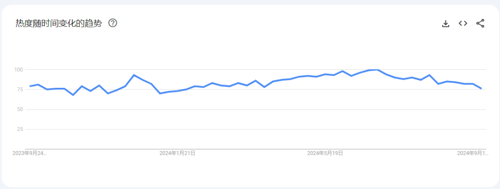Select the 2024年1月21日 date label
This screenshot has width=500, height=189.
click(177, 153)
